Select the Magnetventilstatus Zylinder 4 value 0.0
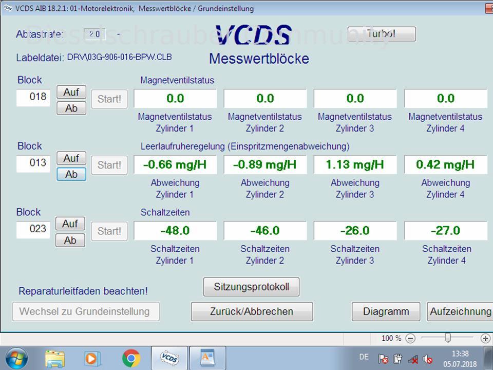Image resolution: width=493 pixels, height=370 pixels. pos(446,99)
